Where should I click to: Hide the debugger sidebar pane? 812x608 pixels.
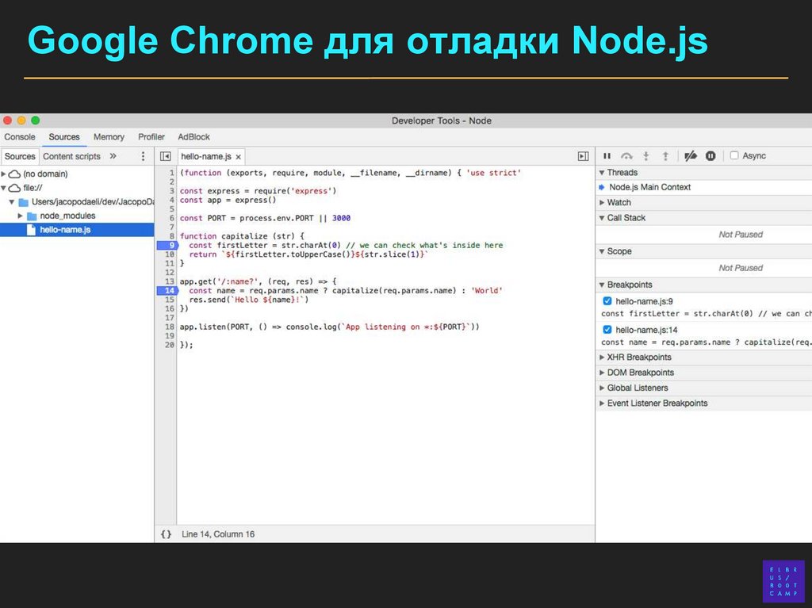[x=583, y=156]
